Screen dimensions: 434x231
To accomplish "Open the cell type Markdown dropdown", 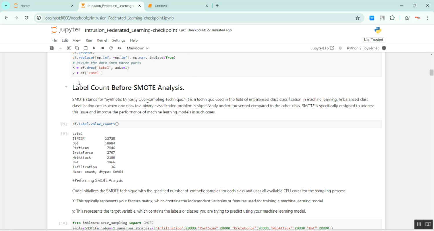I will (138, 48).
